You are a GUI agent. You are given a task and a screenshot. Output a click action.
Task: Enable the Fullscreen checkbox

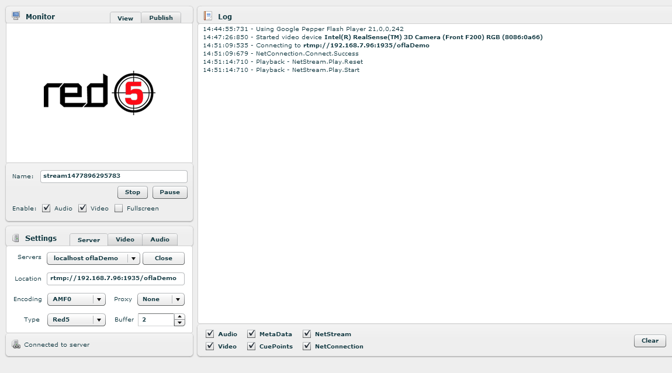click(x=119, y=208)
